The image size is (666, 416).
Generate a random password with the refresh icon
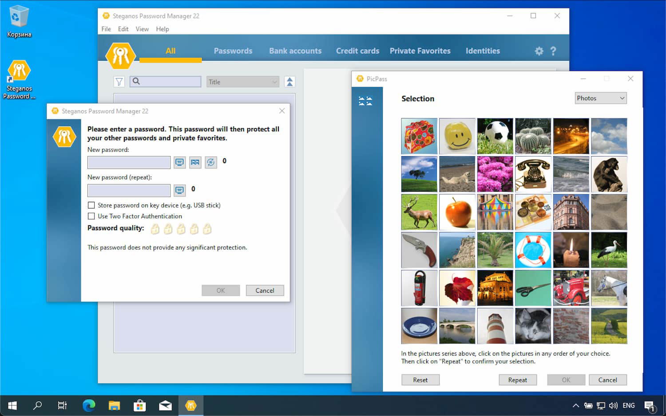click(x=211, y=162)
